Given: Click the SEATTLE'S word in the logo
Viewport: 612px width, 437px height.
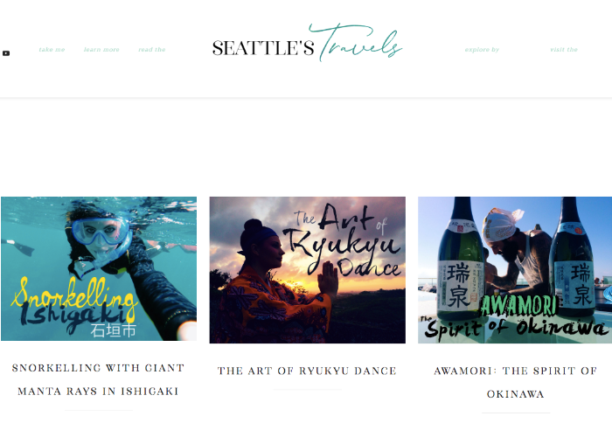Looking at the screenshot, I should coord(263,48).
